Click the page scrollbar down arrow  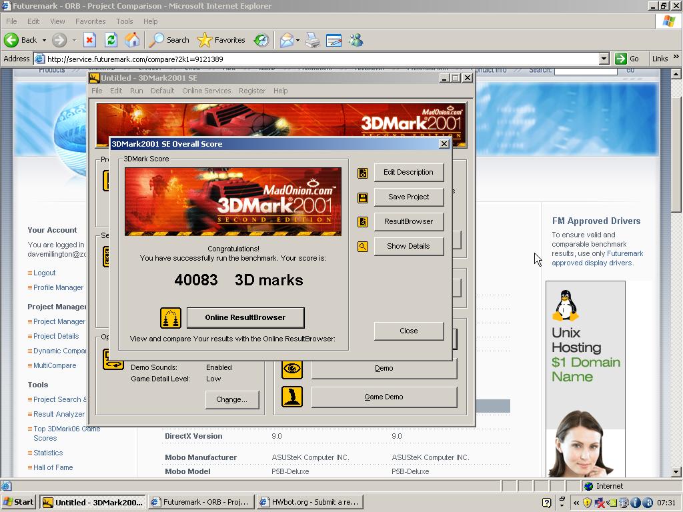pos(676,471)
